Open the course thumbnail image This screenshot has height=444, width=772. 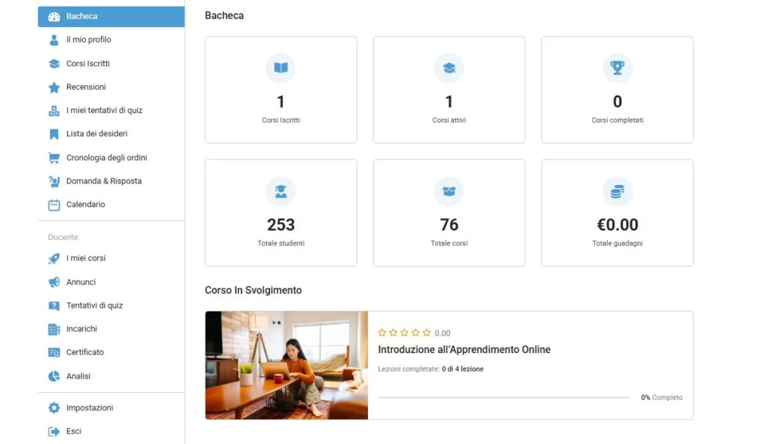(286, 365)
